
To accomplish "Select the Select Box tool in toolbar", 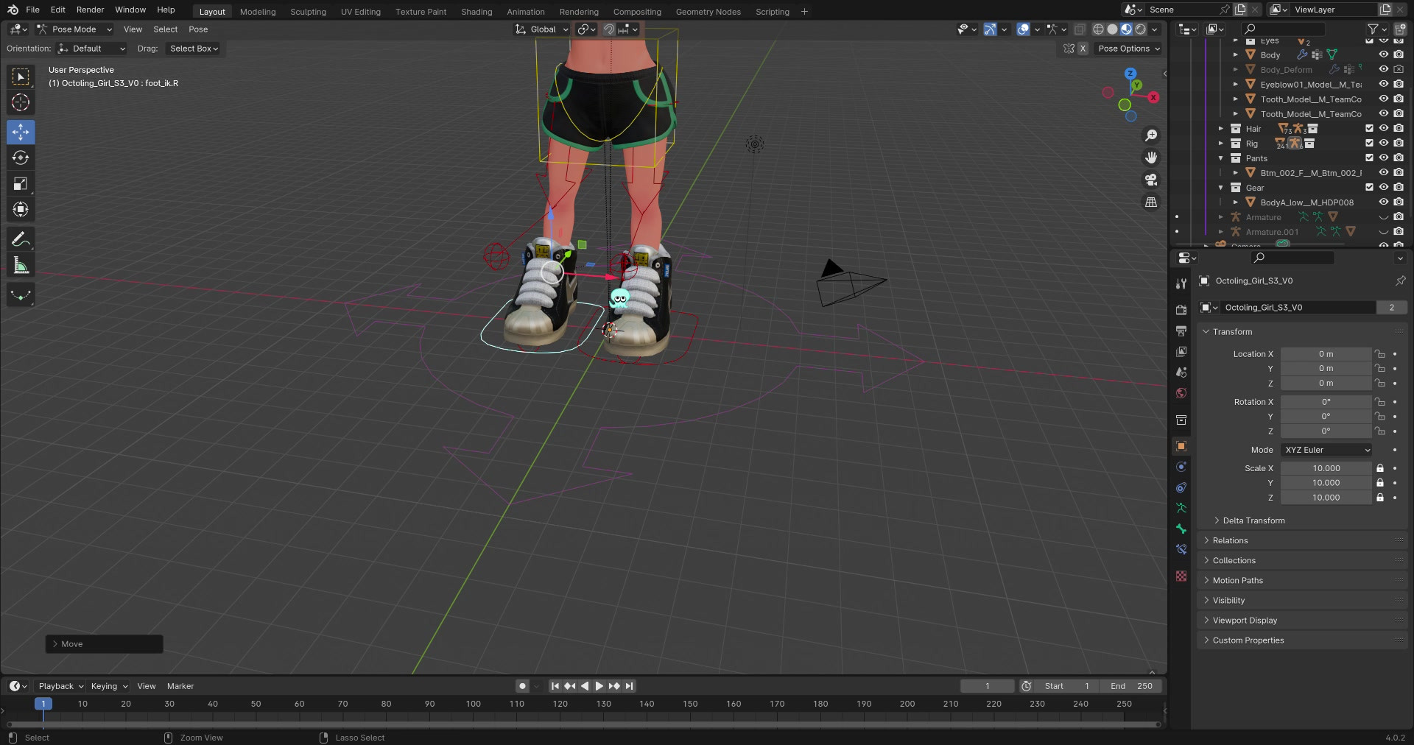I will [21, 77].
